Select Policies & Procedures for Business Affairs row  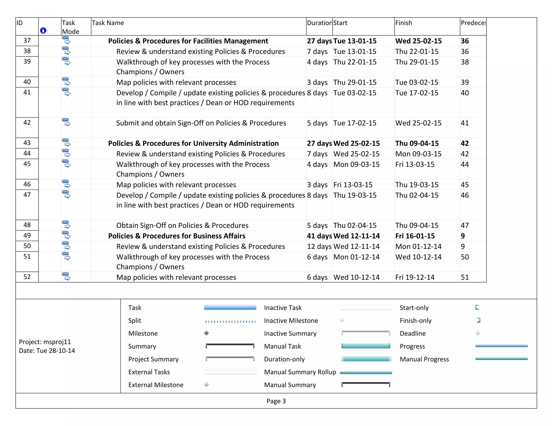pos(177,236)
